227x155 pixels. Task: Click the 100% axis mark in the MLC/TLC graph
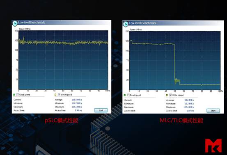[220, 91]
